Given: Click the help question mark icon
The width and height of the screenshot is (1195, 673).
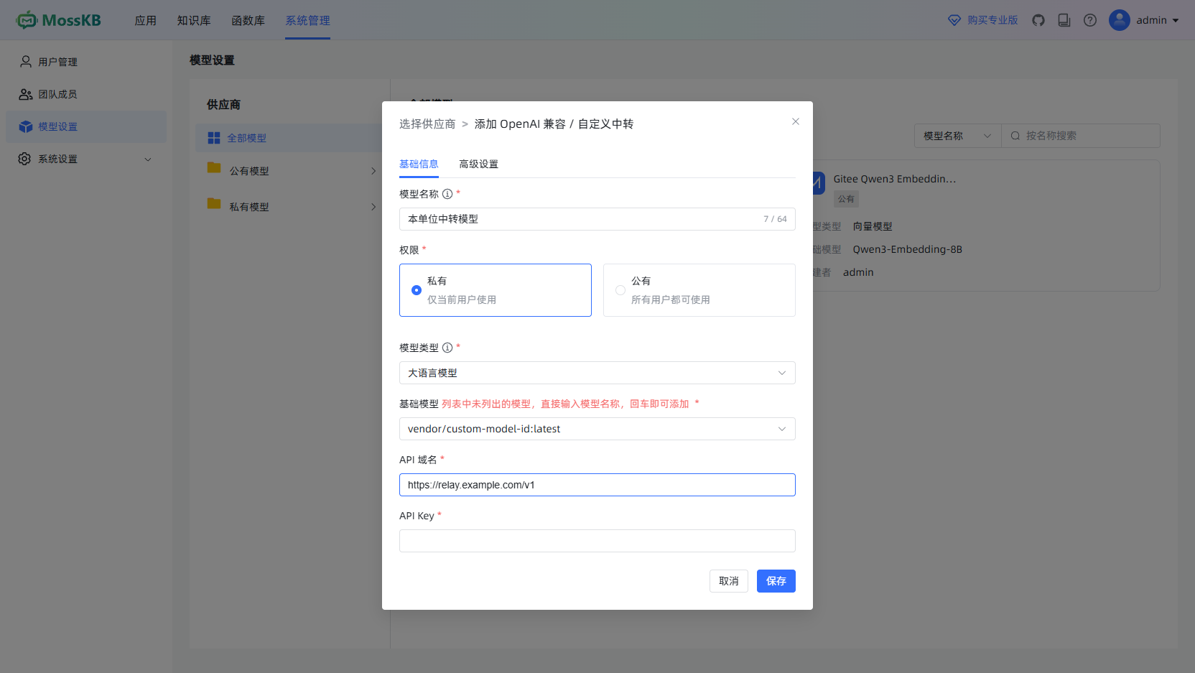Looking at the screenshot, I should coord(1090,20).
